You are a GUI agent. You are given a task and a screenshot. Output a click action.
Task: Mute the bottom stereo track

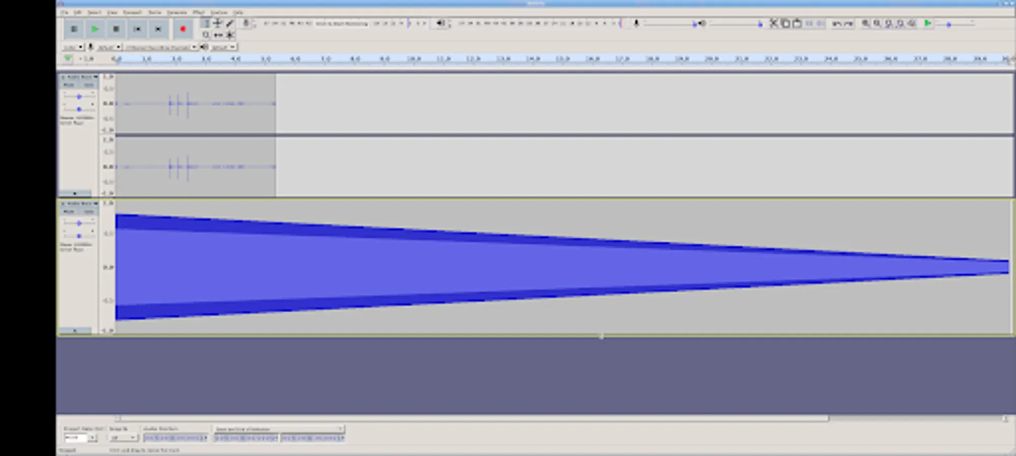pos(68,211)
